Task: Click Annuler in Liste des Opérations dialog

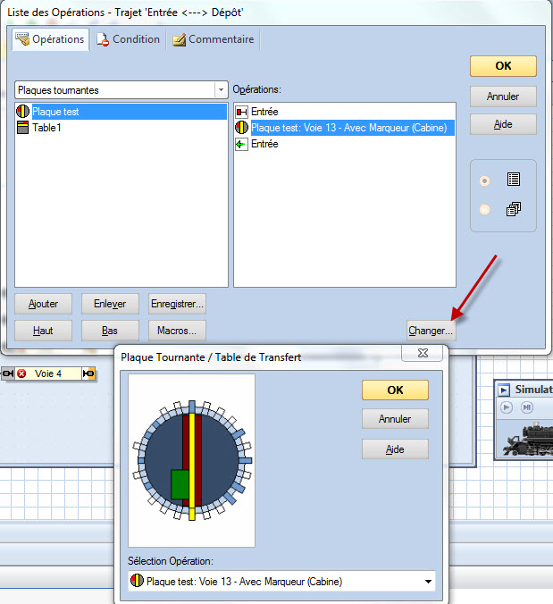Action: [x=503, y=96]
